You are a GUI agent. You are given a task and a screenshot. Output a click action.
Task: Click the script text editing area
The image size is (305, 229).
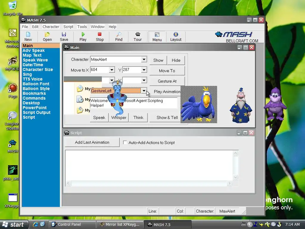[x=149, y=165]
